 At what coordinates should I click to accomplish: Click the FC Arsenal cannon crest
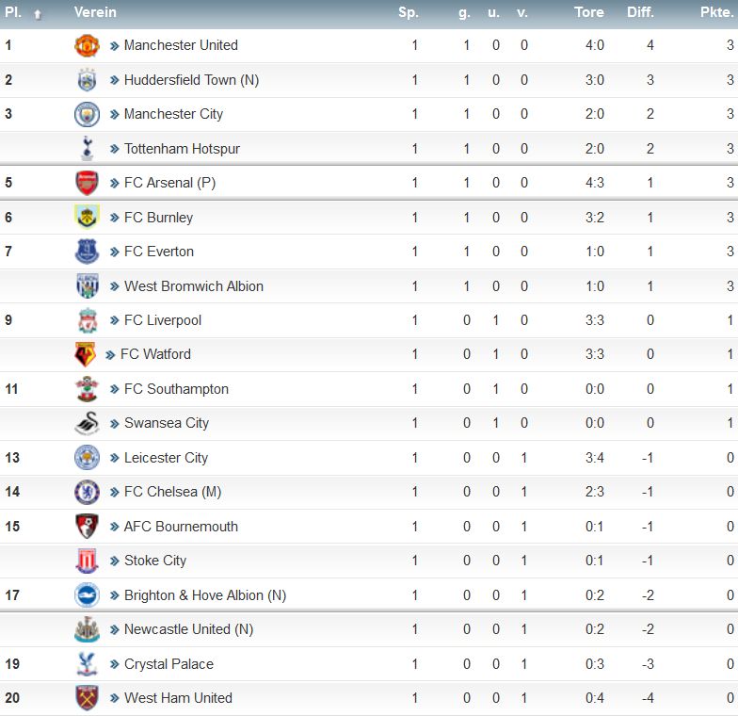coord(87,183)
